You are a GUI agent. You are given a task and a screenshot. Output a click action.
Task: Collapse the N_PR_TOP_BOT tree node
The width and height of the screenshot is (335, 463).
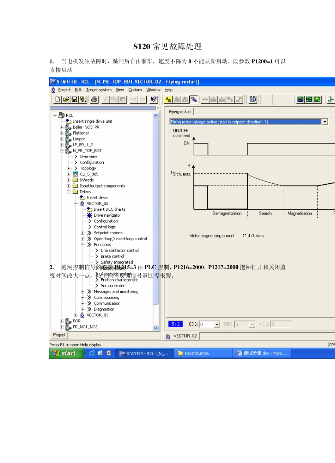62,151
